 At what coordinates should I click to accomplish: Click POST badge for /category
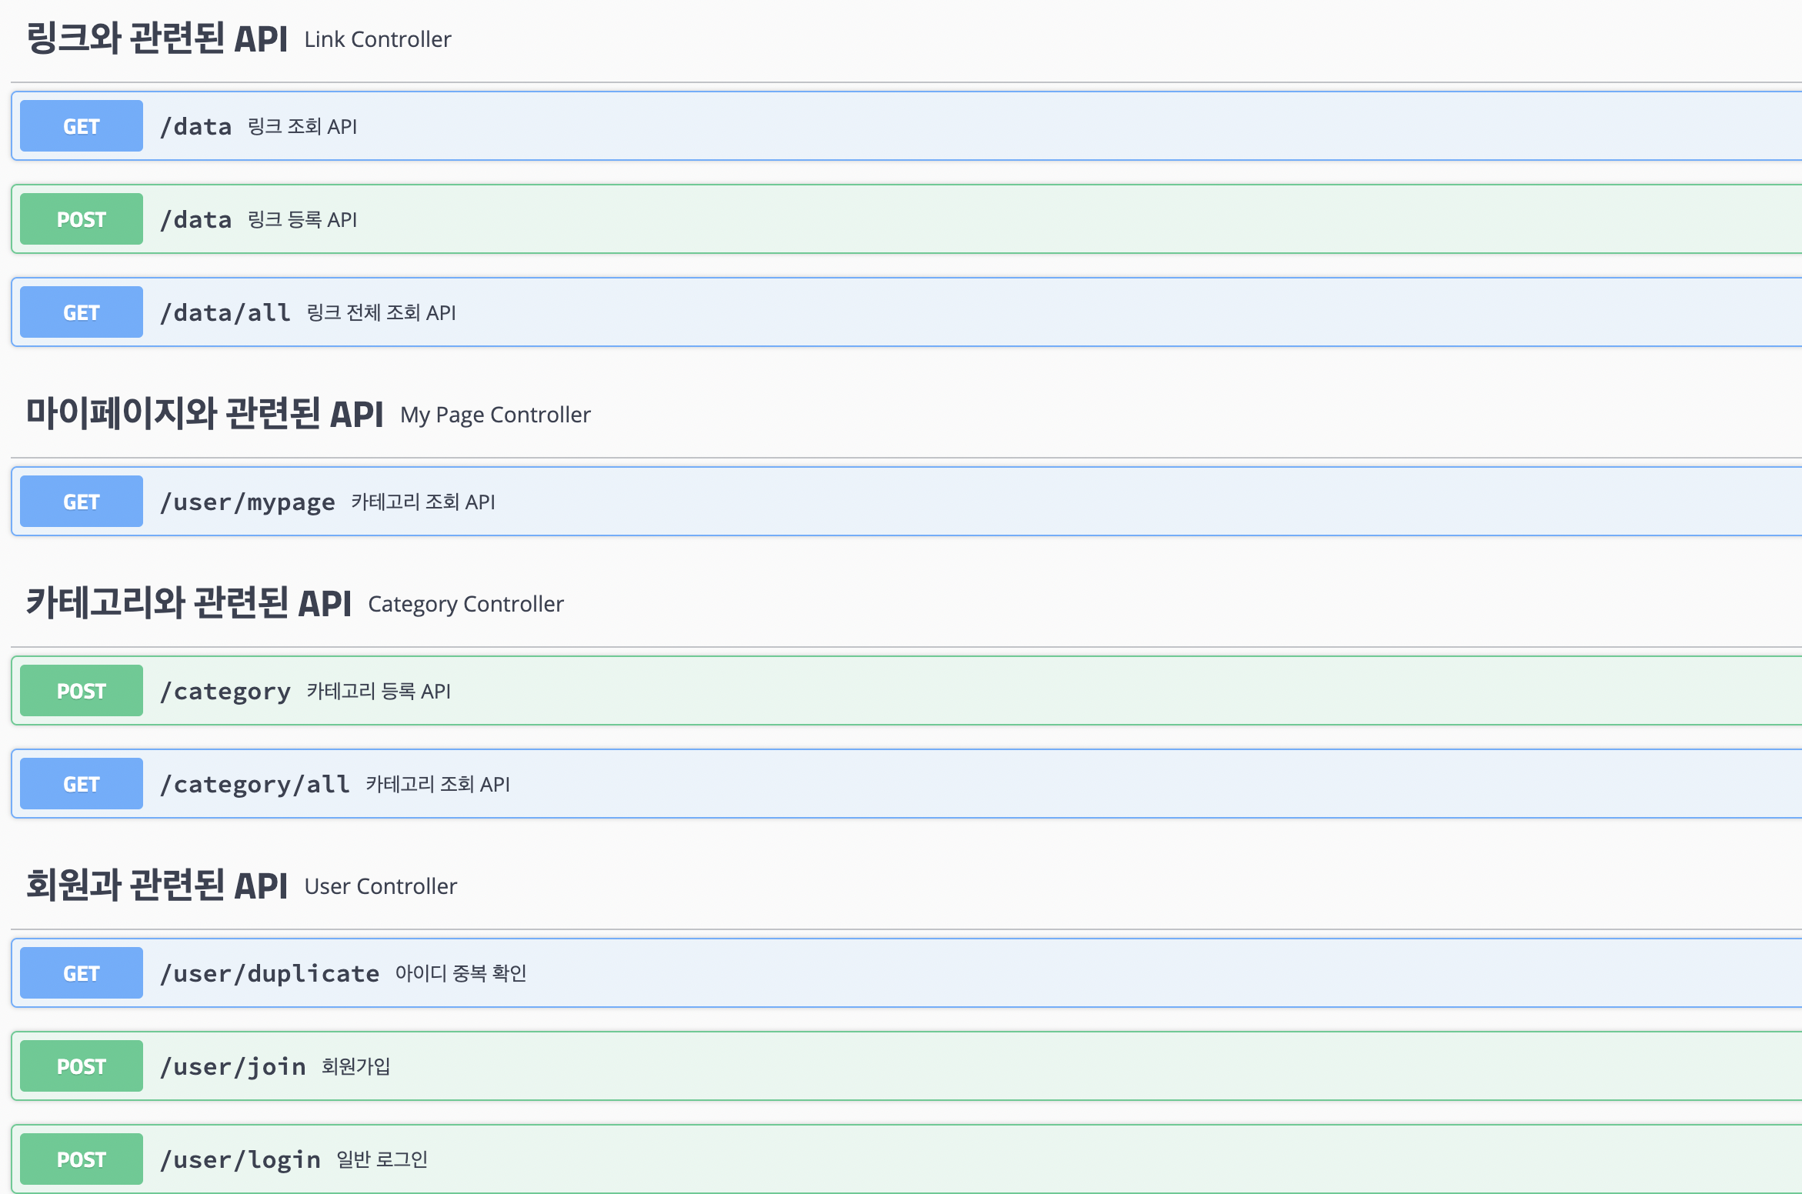pos(81,691)
